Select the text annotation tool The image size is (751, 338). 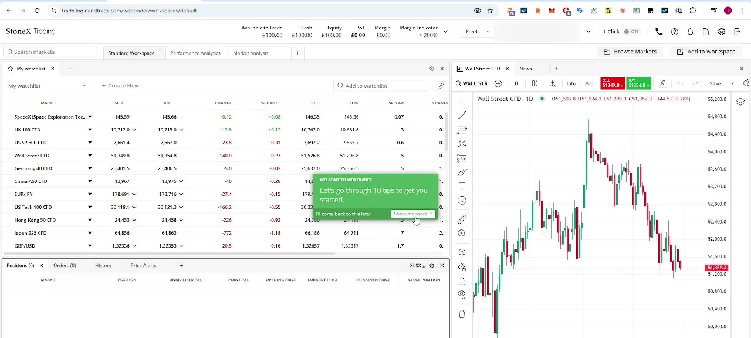coord(462,187)
